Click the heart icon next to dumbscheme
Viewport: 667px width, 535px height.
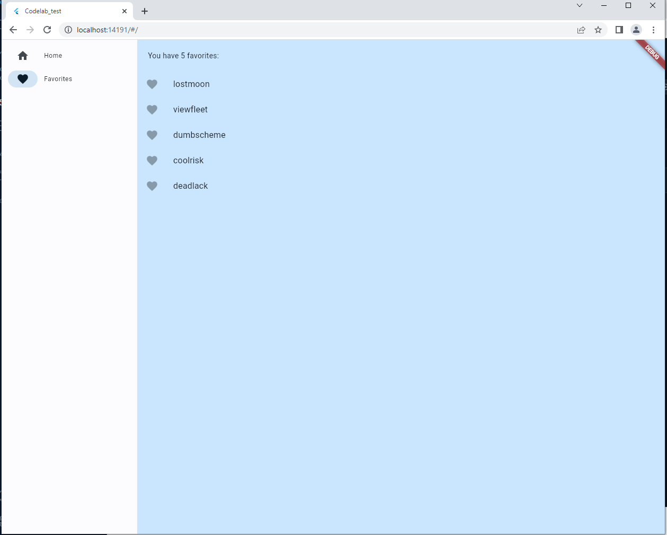coord(152,135)
